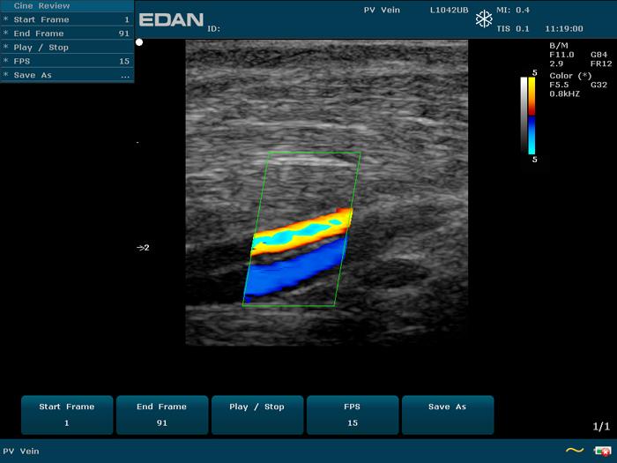The image size is (617, 463).
Task: Click the bottom Save As button
Action: point(447,414)
